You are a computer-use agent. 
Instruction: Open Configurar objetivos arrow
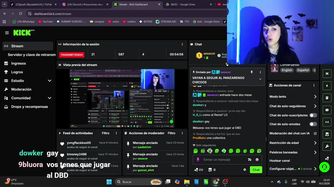(315, 169)
